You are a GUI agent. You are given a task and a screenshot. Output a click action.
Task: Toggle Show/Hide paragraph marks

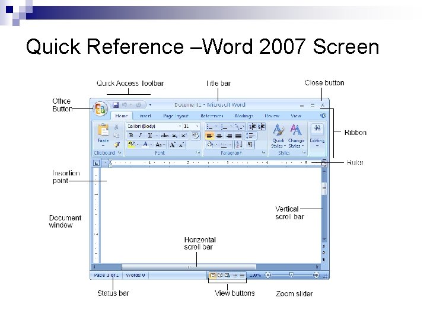(x=250, y=145)
